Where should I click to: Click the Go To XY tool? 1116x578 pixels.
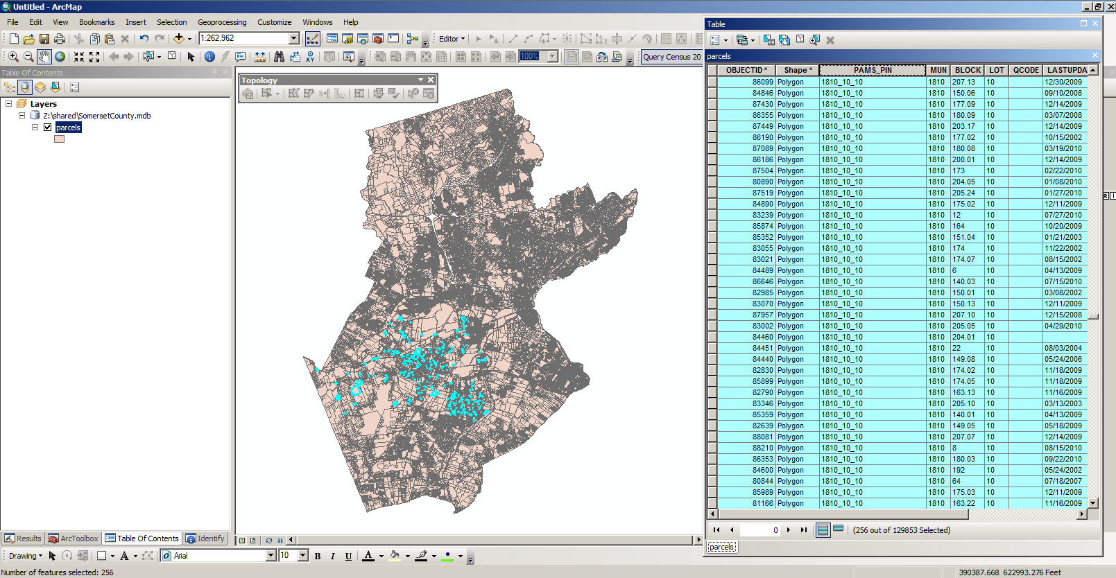click(310, 57)
